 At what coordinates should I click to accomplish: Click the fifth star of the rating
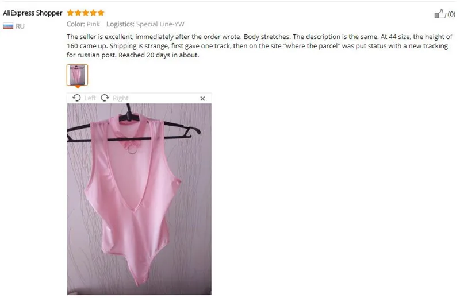(x=101, y=13)
